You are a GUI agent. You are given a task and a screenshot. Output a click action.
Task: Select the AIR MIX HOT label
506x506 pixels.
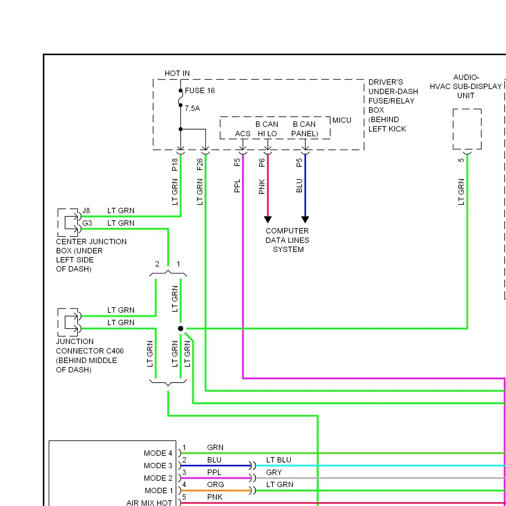coord(149,503)
